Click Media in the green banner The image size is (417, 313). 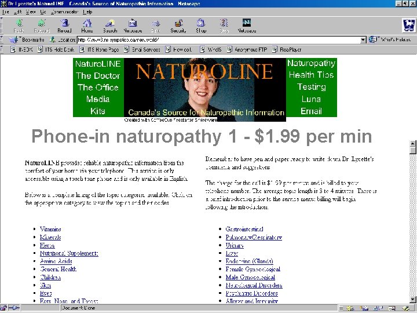coord(98,99)
